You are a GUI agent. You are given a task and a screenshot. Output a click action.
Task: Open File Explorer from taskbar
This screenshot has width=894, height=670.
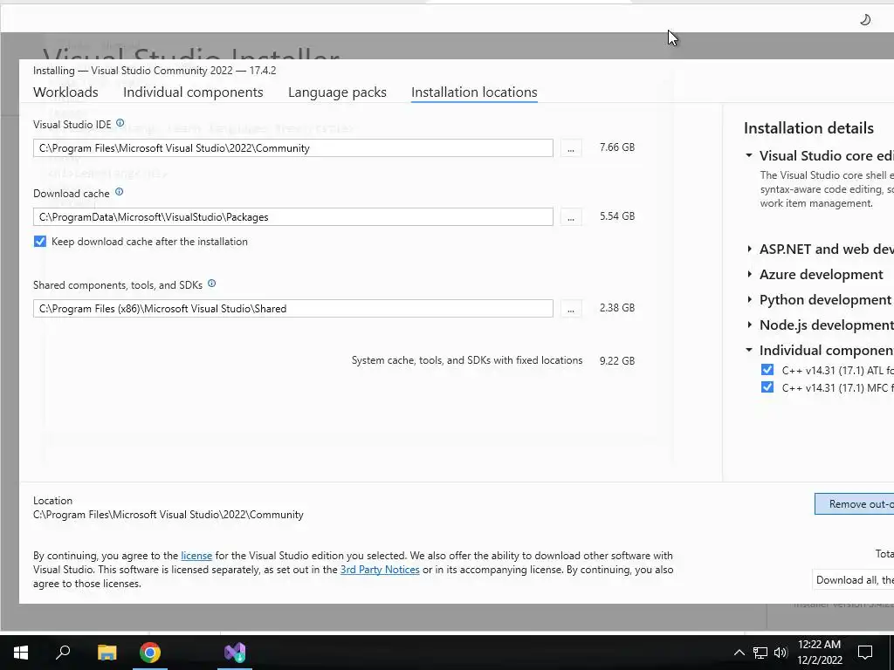click(x=107, y=653)
